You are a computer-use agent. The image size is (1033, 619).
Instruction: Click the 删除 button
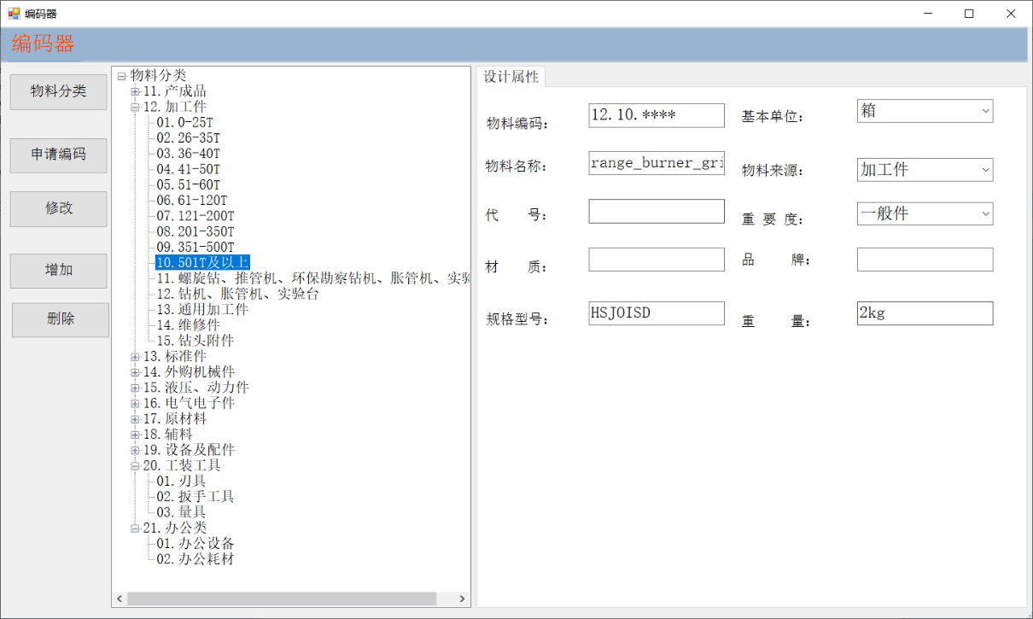point(60,319)
